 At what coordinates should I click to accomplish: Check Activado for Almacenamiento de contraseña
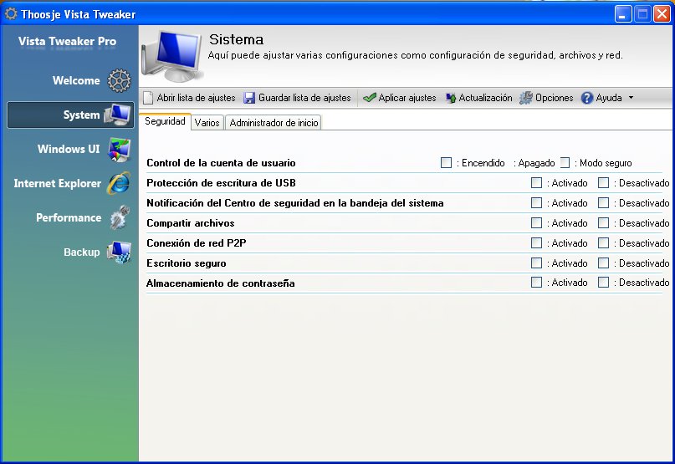click(536, 283)
